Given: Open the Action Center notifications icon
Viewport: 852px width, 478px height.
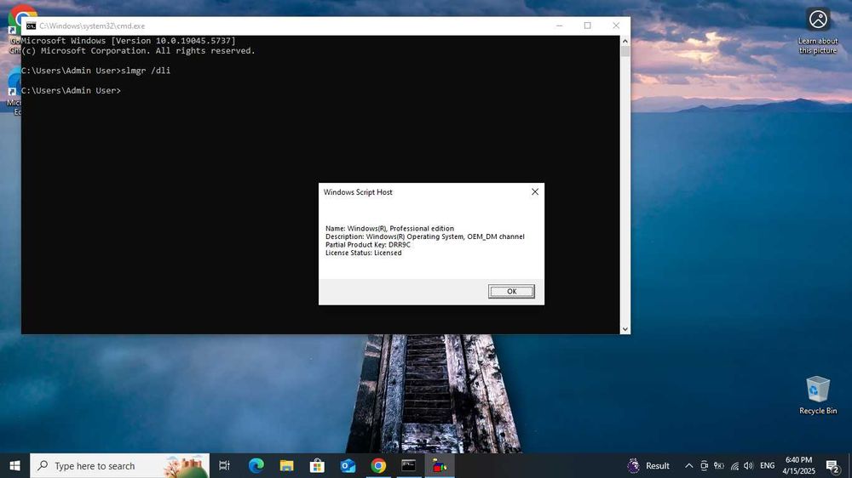Looking at the screenshot, I should click(x=832, y=465).
